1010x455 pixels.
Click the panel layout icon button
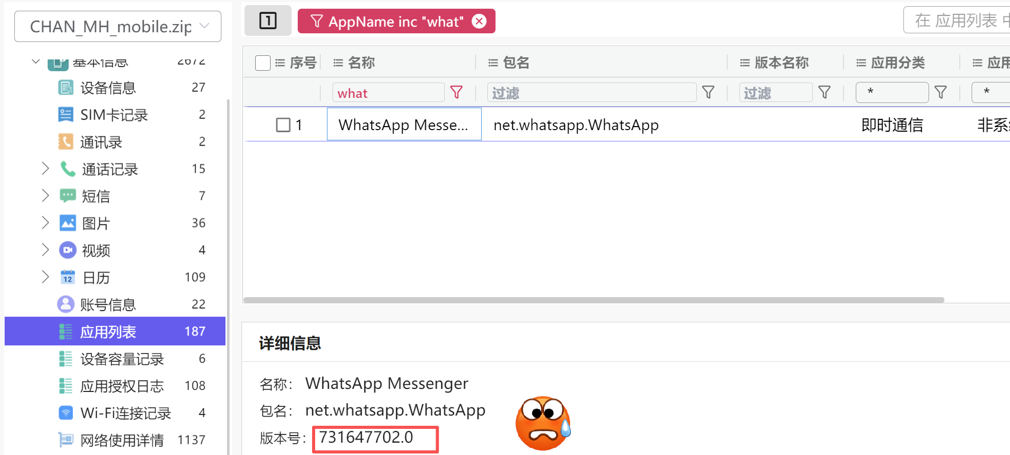[x=267, y=21]
